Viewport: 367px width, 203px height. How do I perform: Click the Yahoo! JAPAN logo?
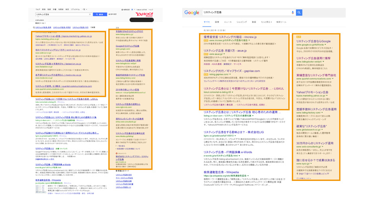pyautogui.click(x=144, y=15)
